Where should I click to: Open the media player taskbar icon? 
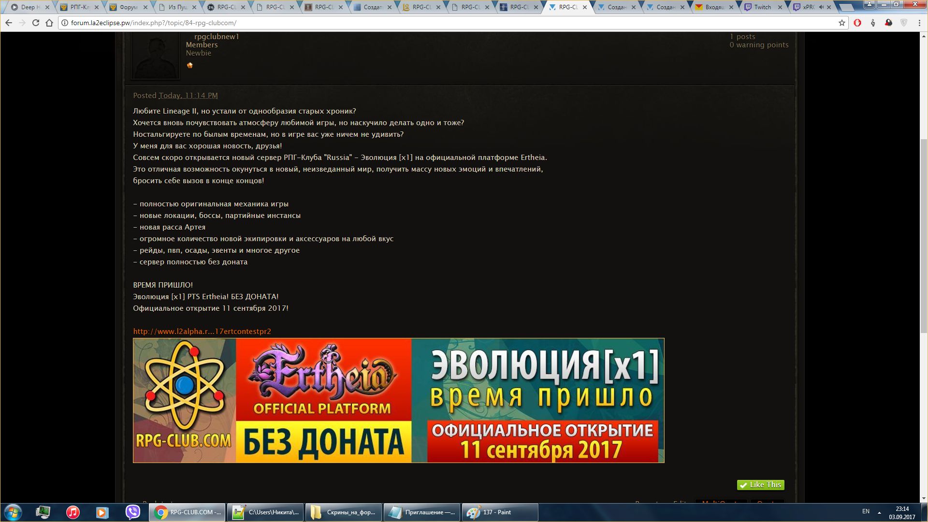point(102,512)
